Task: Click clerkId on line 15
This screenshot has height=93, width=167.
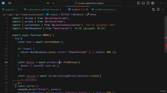Action: [x=38, y=66]
